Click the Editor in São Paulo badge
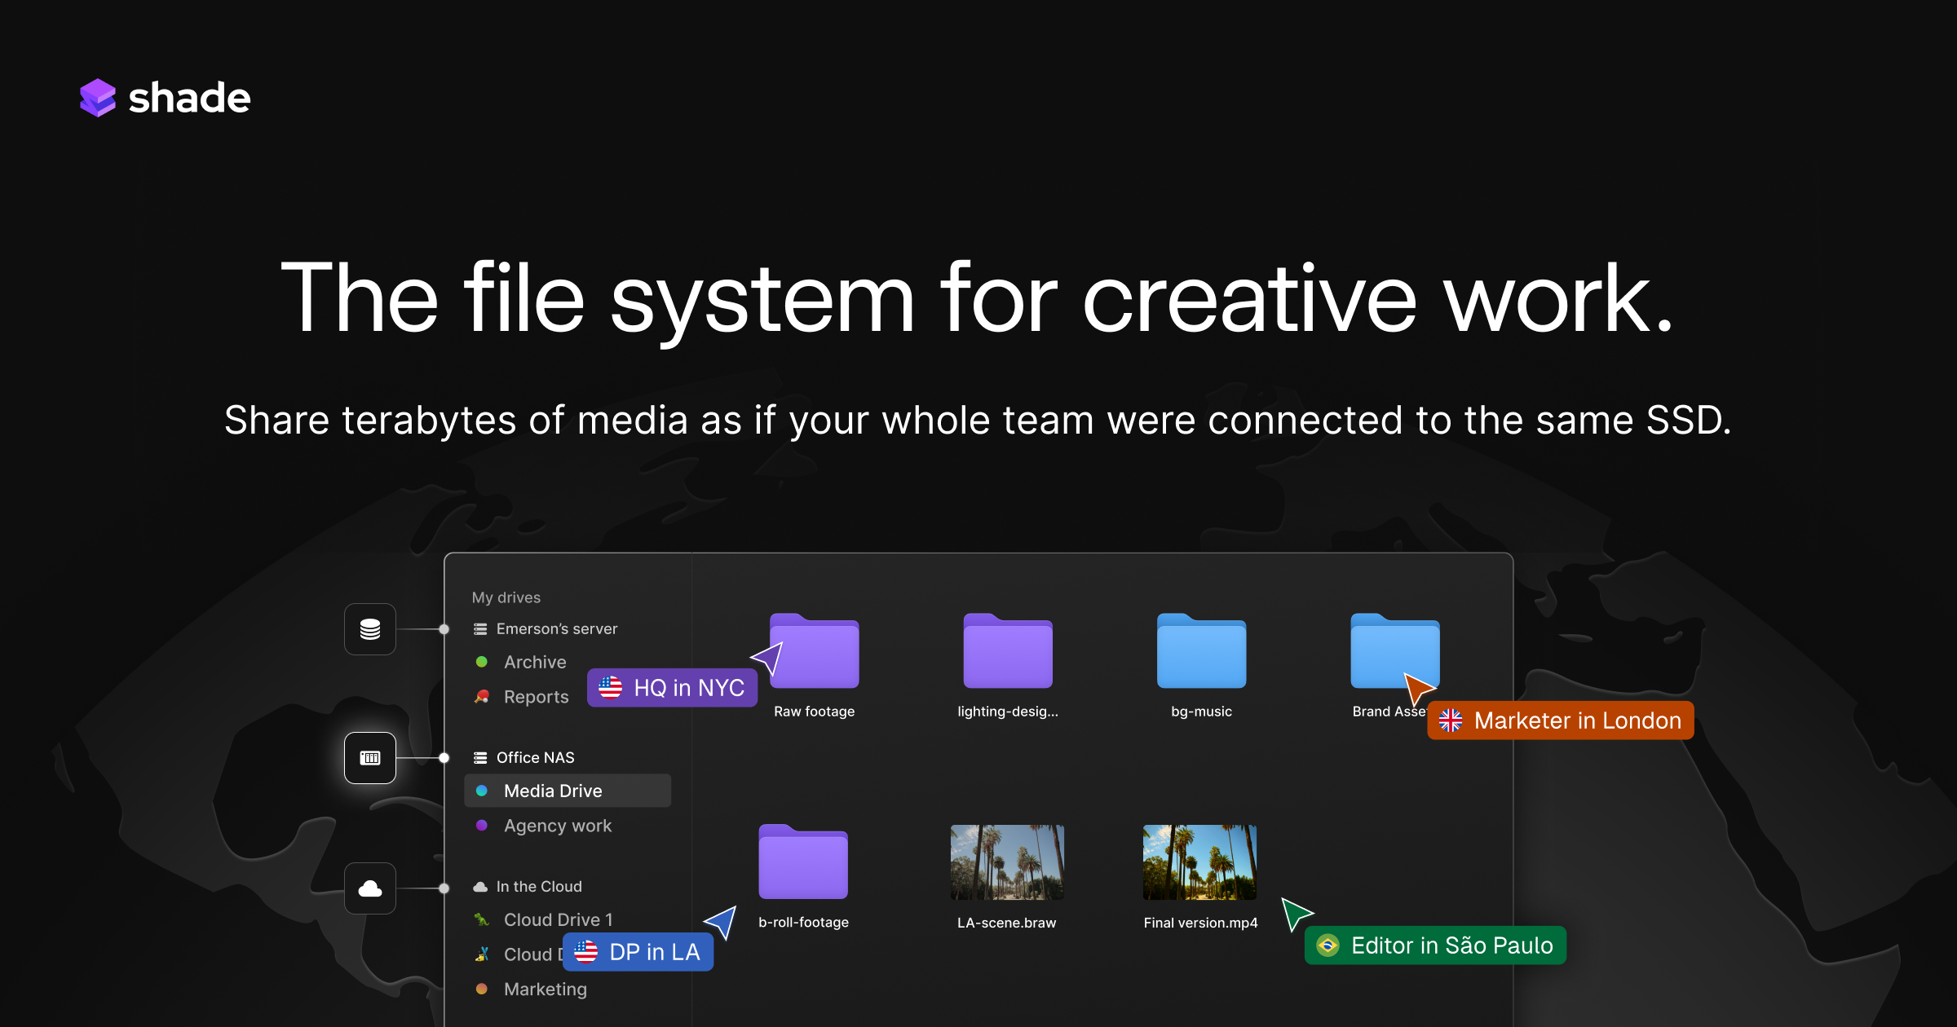The image size is (1957, 1027). (1434, 945)
